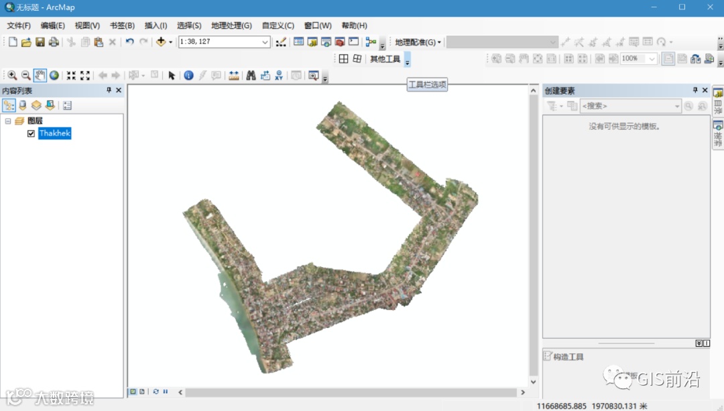Screen dimensions: 724x411
Task: Click the 其他工具 toolbar button
Action: coord(385,59)
